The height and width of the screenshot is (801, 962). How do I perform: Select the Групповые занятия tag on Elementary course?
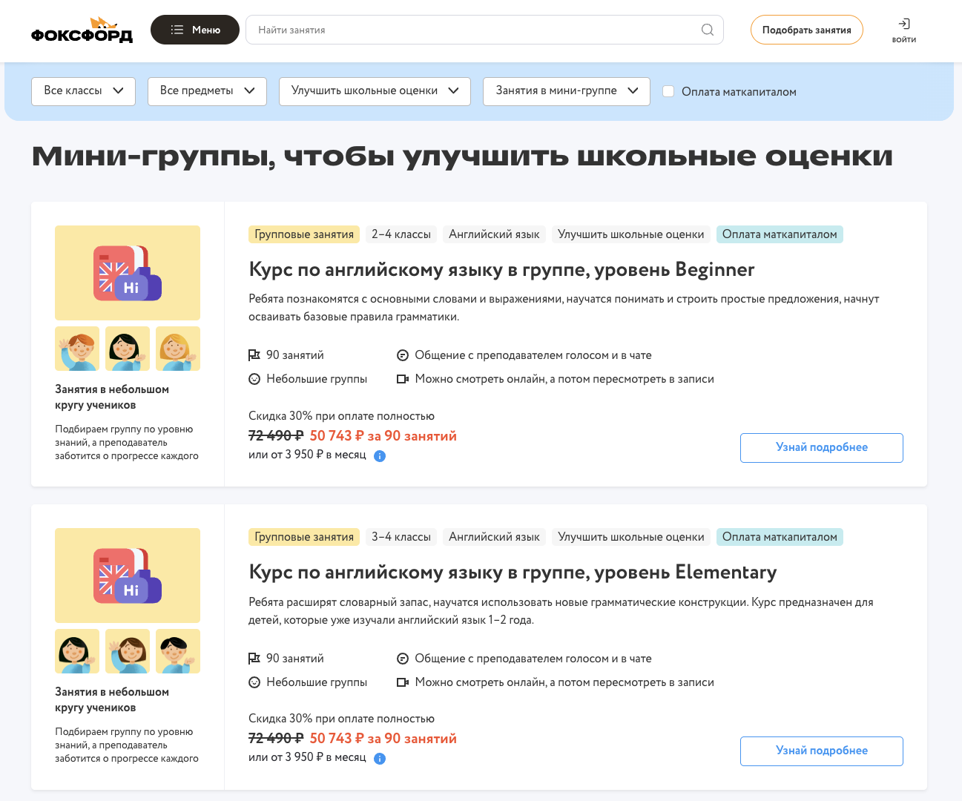(304, 536)
